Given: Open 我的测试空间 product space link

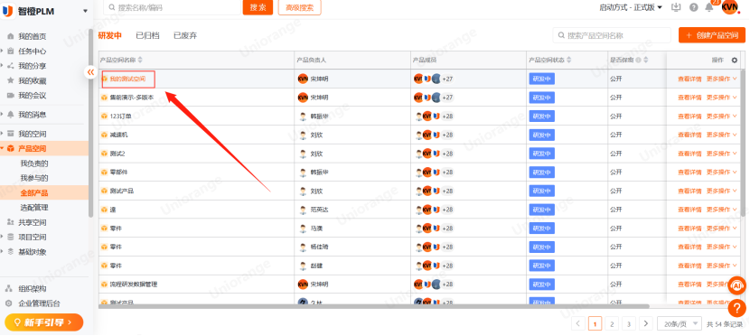Looking at the screenshot, I should (127, 79).
